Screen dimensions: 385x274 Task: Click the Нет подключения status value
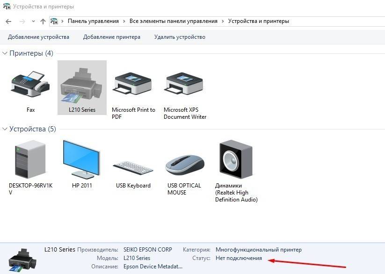(239, 258)
